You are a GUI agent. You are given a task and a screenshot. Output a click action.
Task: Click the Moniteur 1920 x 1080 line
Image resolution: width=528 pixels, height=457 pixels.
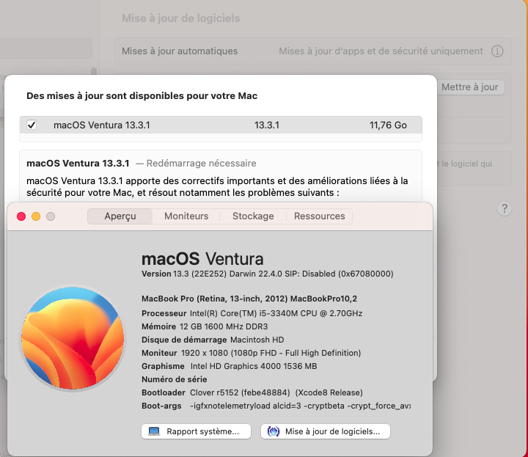(x=251, y=353)
